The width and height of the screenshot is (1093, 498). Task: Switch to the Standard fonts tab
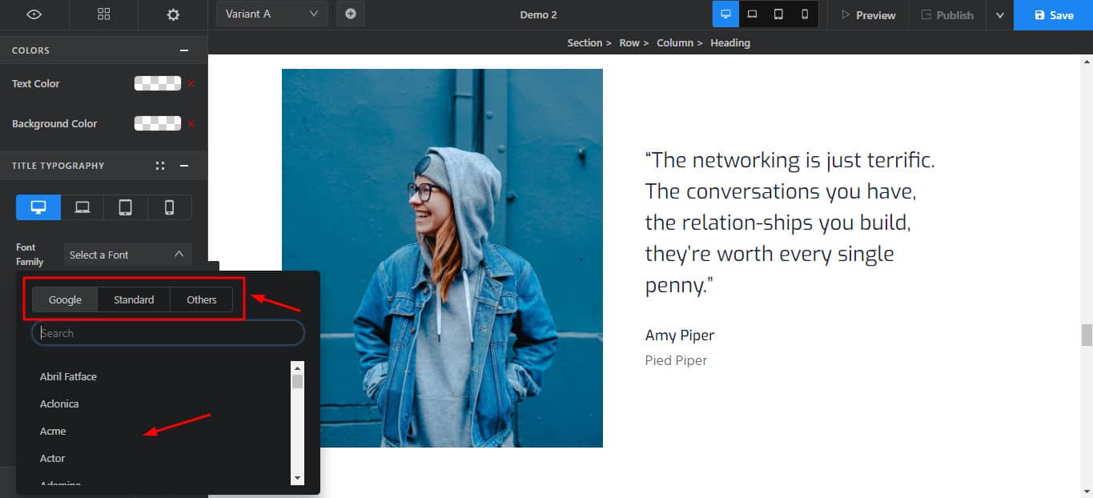(x=134, y=299)
